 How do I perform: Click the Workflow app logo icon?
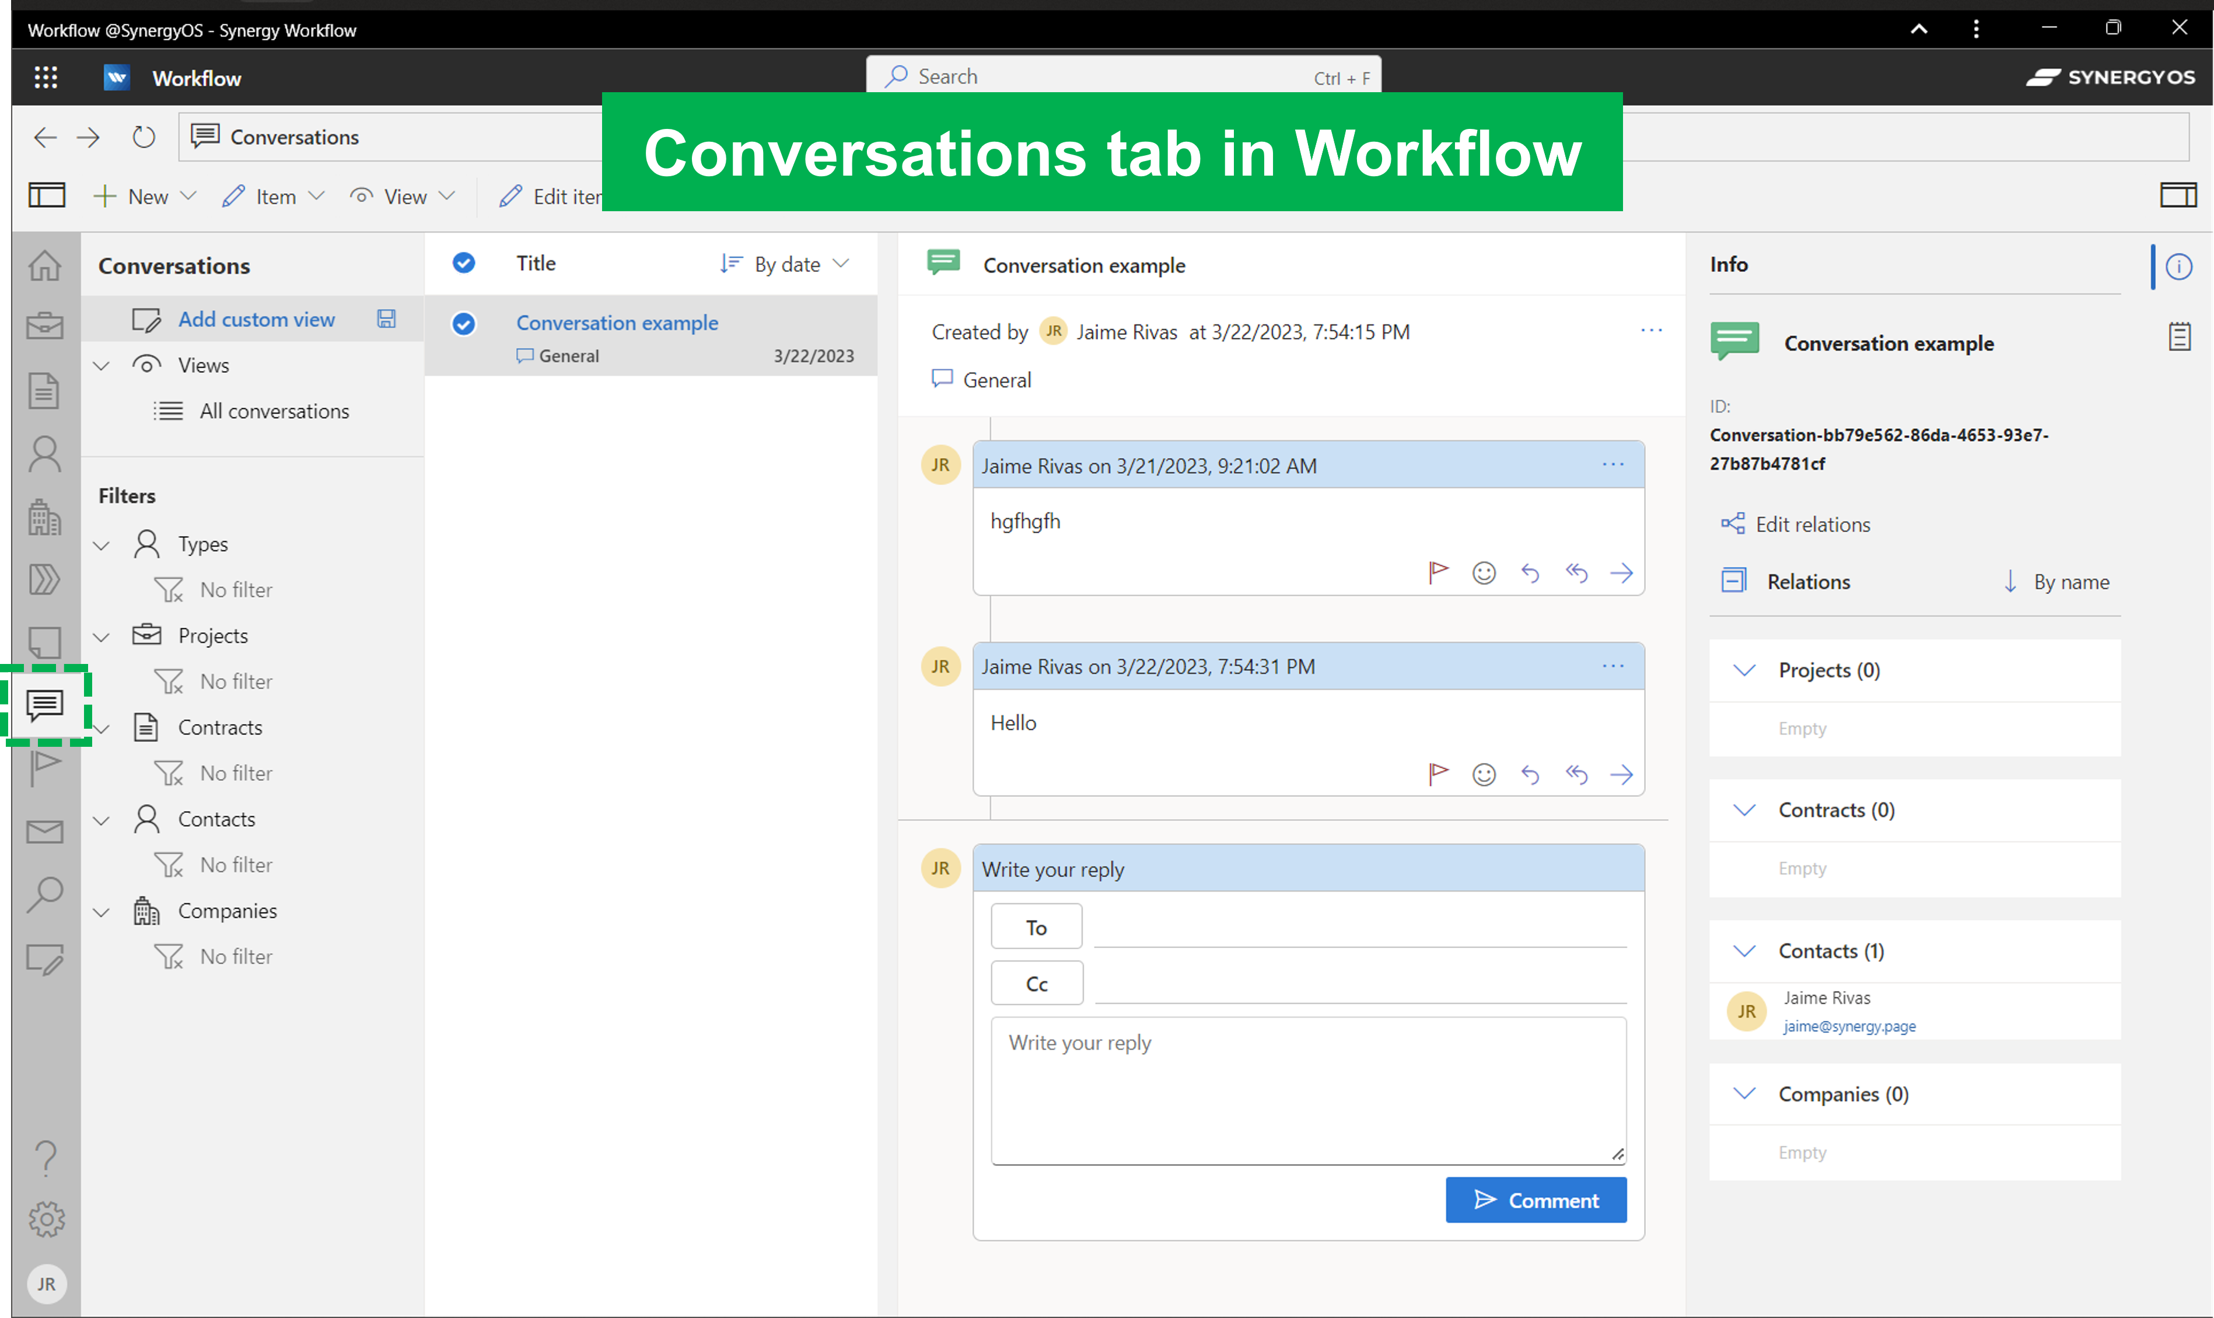click(116, 78)
